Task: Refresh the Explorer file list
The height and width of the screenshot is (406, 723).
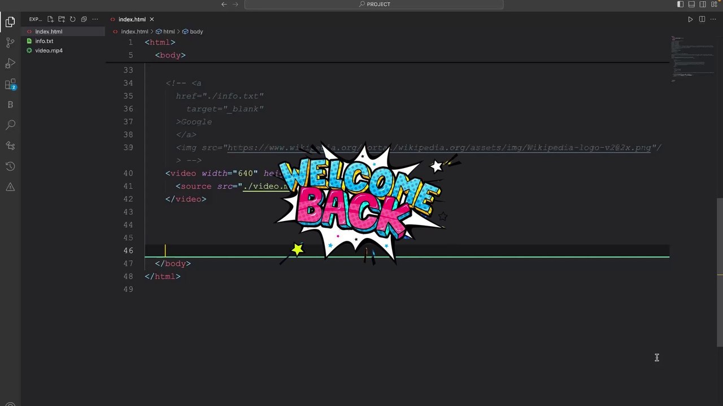Action: pyautogui.click(x=72, y=19)
